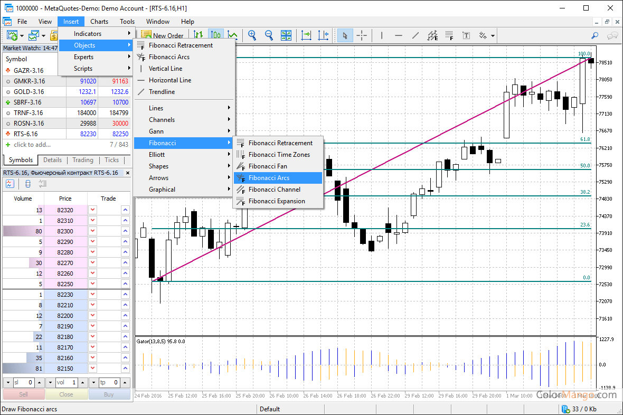The height and width of the screenshot is (415, 623).
Task: Click the Zoom In magnifier icon
Action: pyautogui.click(x=252, y=35)
